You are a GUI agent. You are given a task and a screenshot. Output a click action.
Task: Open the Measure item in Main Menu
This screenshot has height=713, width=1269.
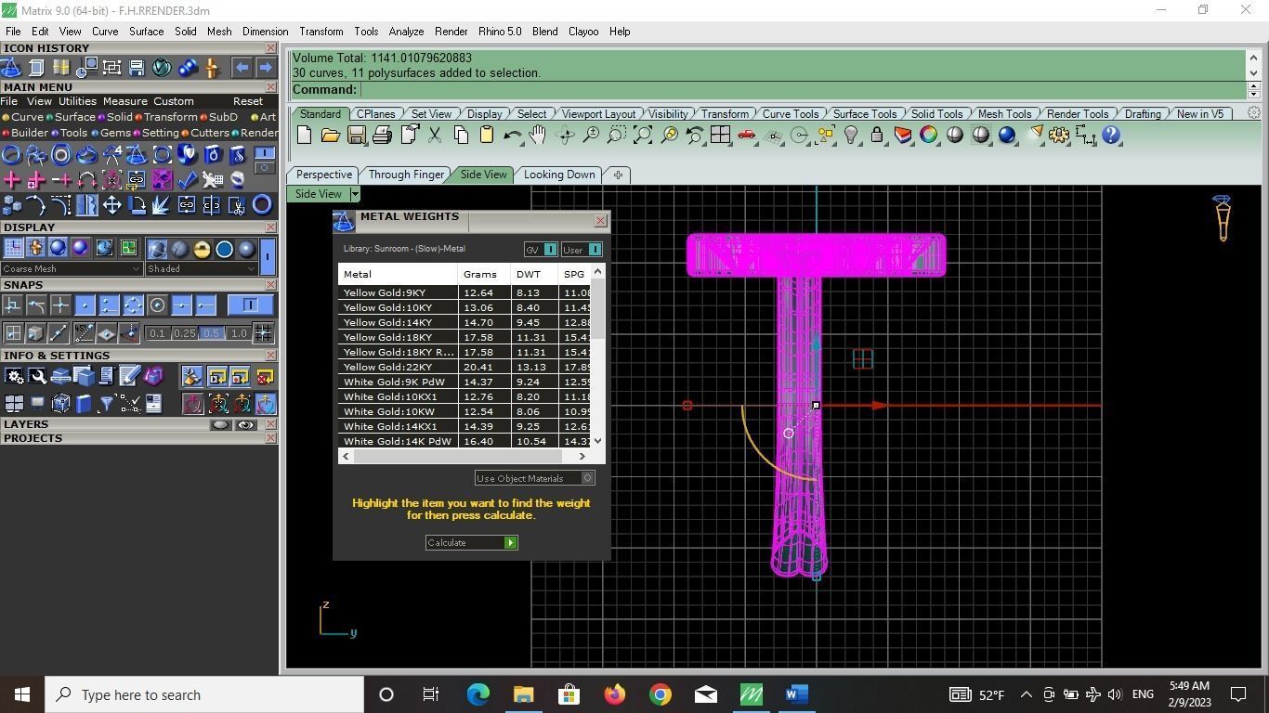pos(125,101)
